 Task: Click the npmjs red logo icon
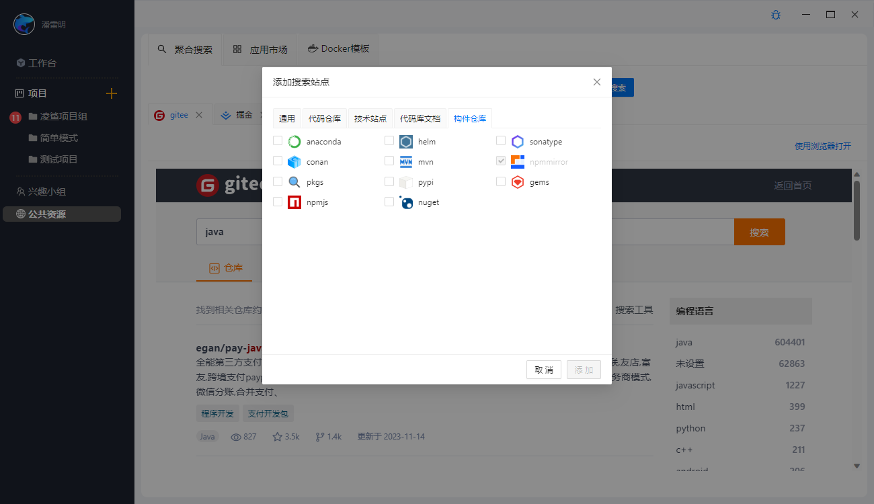(294, 202)
